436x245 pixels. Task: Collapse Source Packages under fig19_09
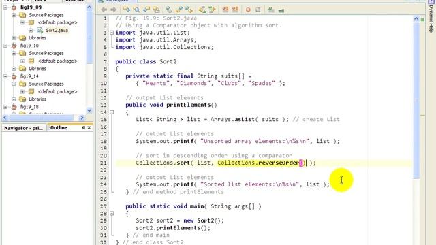tap(14, 15)
